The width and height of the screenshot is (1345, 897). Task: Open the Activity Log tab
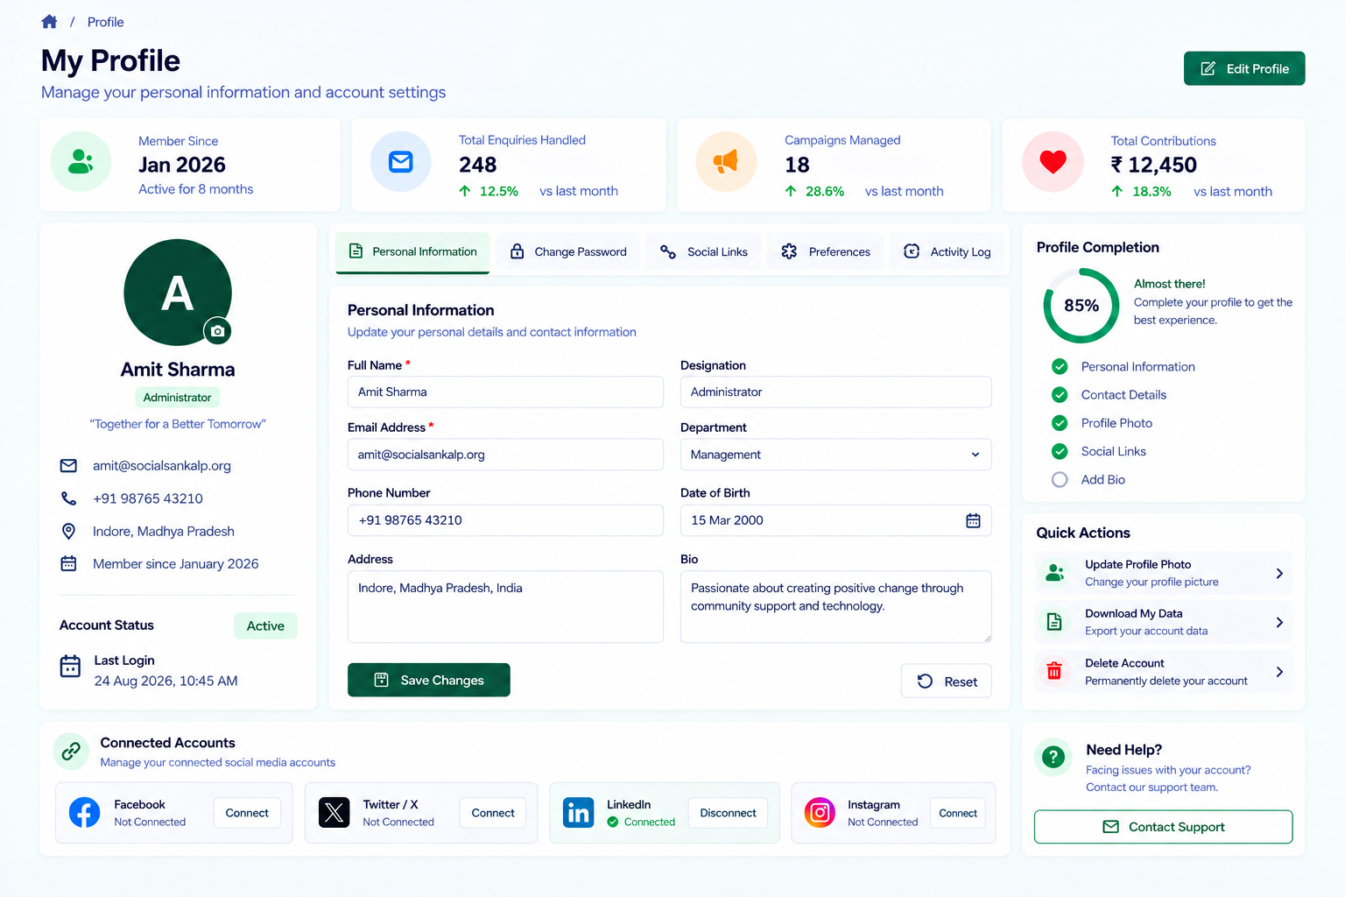point(947,252)
